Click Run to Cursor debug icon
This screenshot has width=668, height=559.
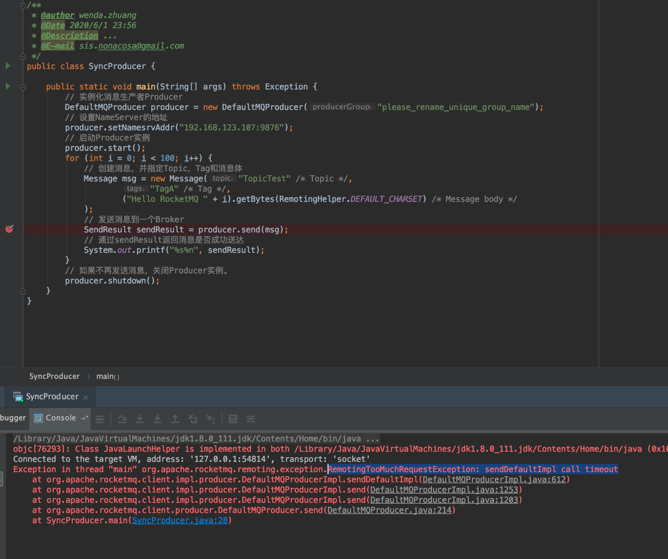tap(211, 419)
